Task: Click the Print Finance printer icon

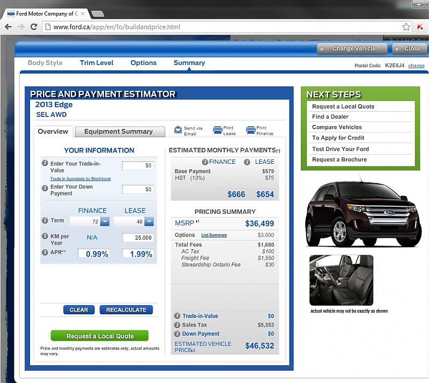Action: pyautogui.click(x=250, y=130)
